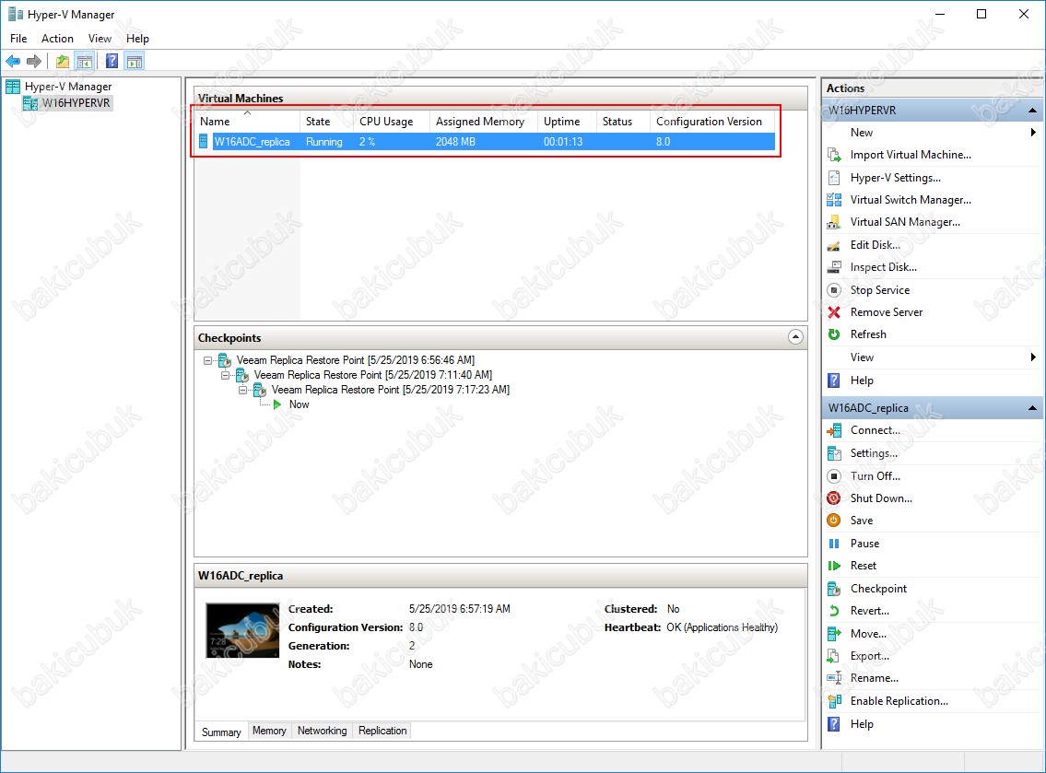Click the red Remove Server icon
This screenshot has width=1046, height=773.
(834, 312)
